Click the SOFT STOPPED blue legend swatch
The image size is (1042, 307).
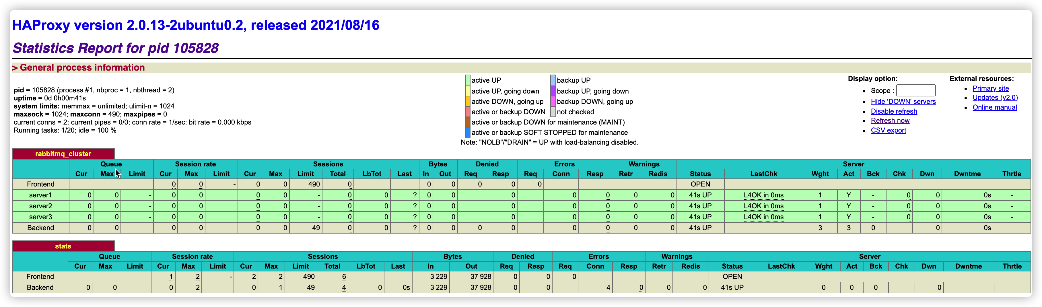pos(468,132)
